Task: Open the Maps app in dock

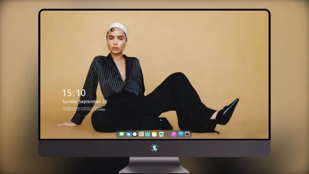Action: click(x=141, y=134)
